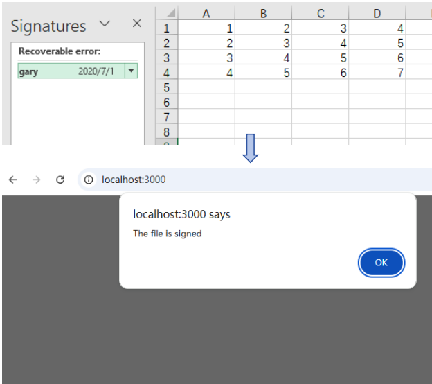Click cell B1 containing 2
Viewport: 432px width, 384px height.
[263, 28]
